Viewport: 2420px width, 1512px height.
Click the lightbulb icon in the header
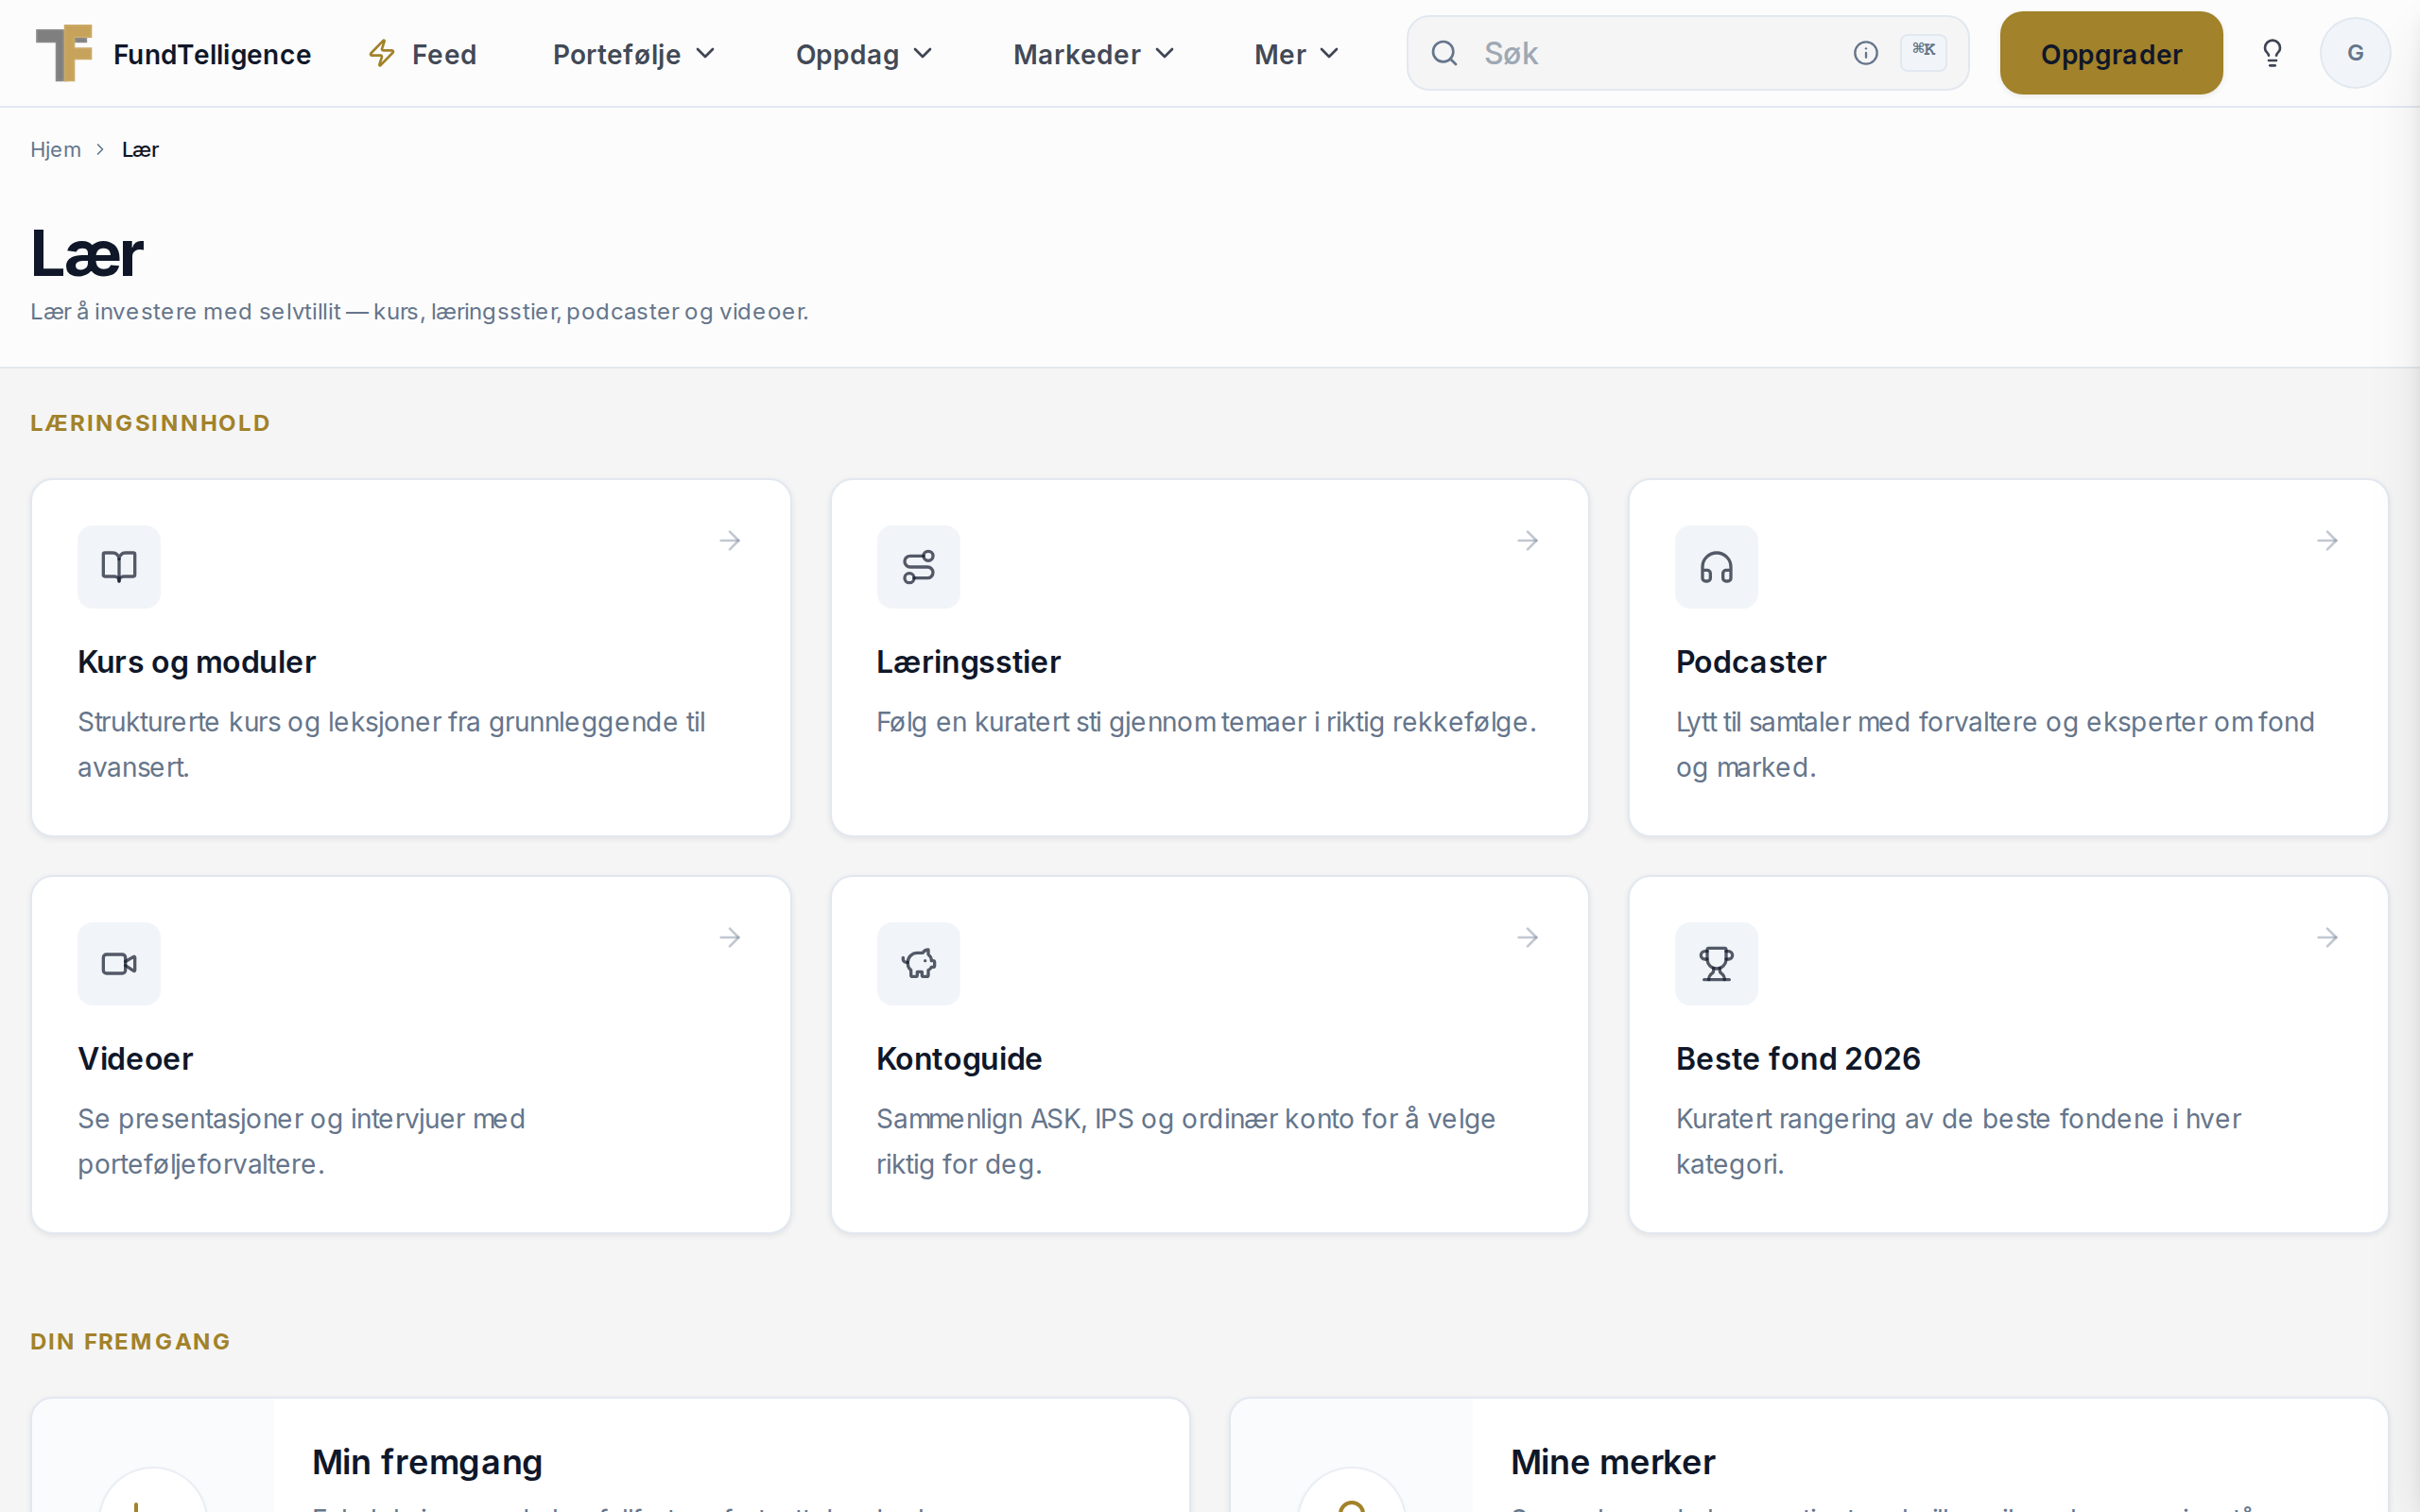pyautogui.click(x=2272, y=53)
